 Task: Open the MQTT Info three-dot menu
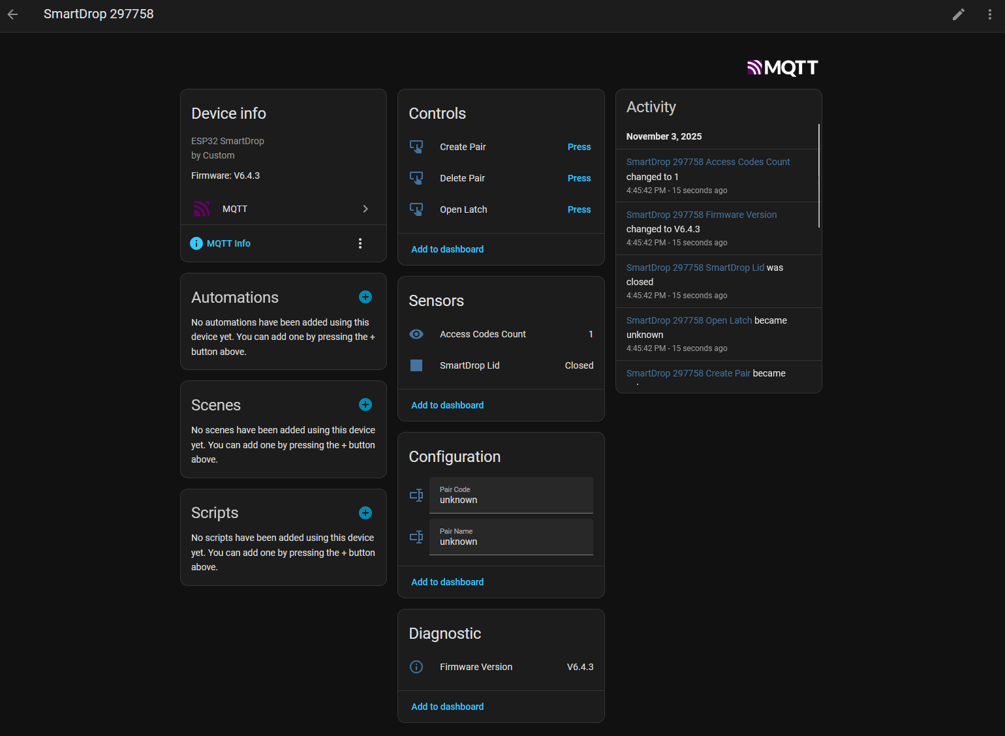[x=360, y=243]
